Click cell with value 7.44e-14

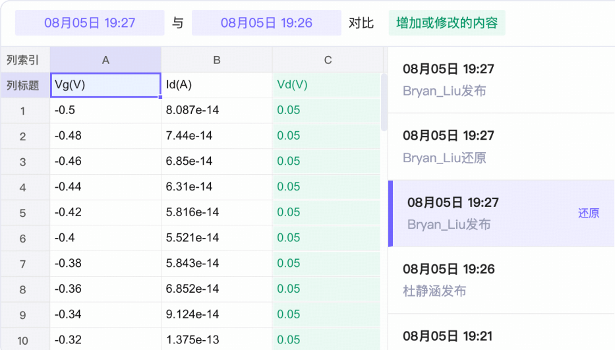[216, 136]
